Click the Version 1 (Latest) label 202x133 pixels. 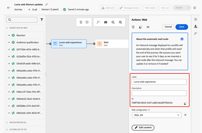[x=50, y=9]
